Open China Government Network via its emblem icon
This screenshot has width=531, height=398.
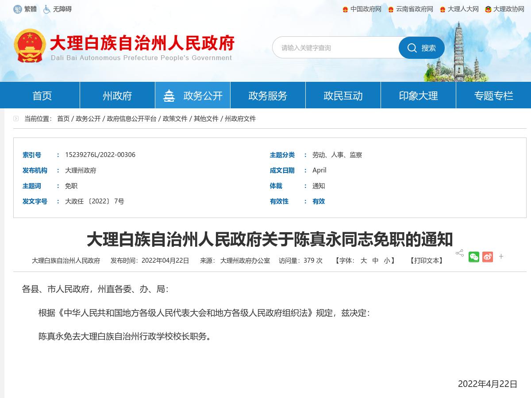[346, 9]
